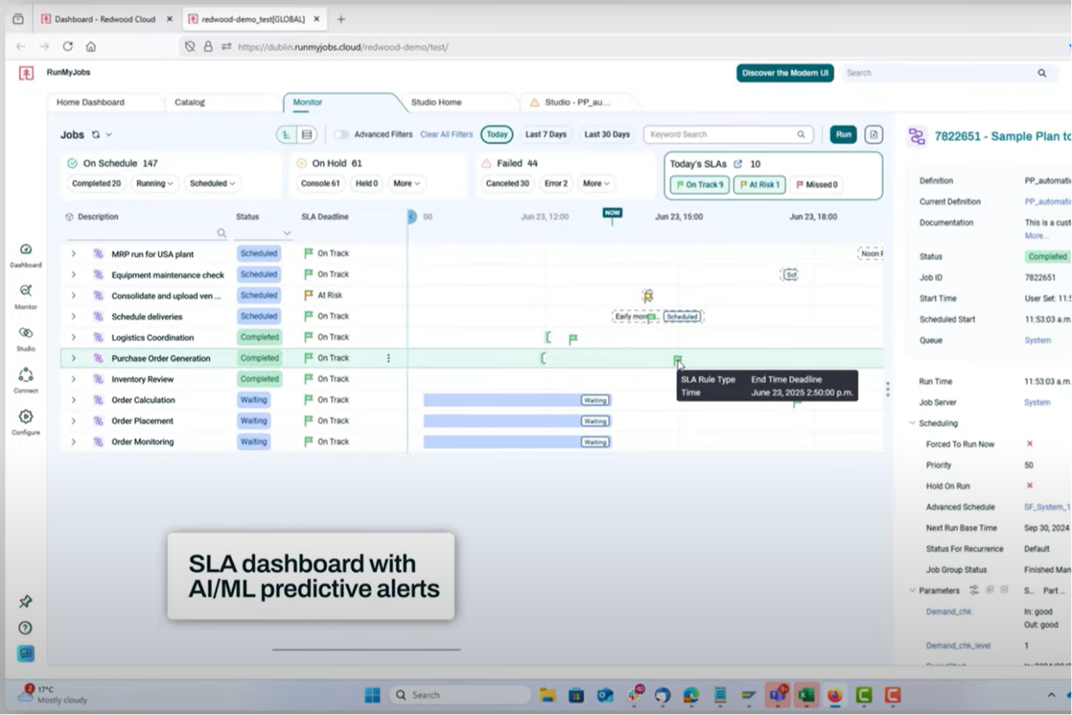This screenshot has width=1072, height=715.
Task: Click Clear All Filters
Action: [x=446, y=134]
